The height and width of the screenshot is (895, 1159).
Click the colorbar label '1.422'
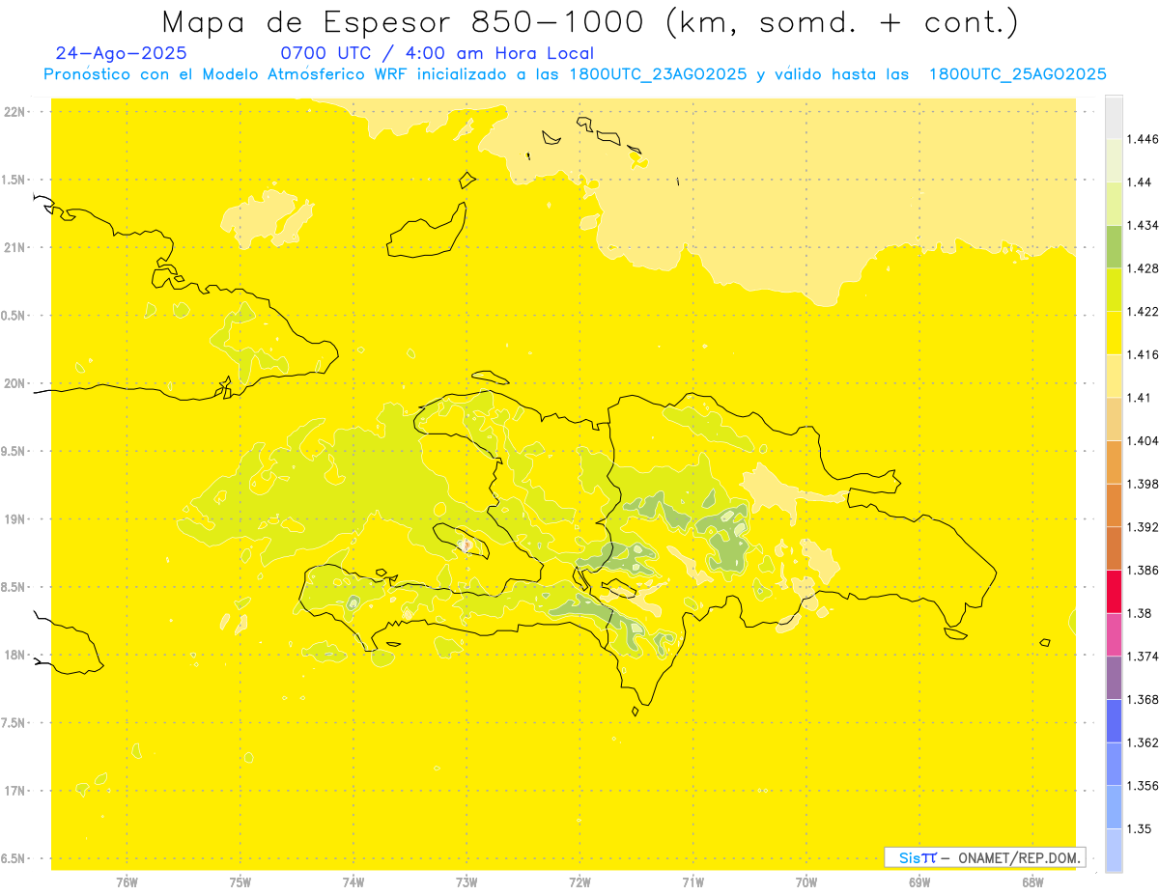click(1143, 312)
